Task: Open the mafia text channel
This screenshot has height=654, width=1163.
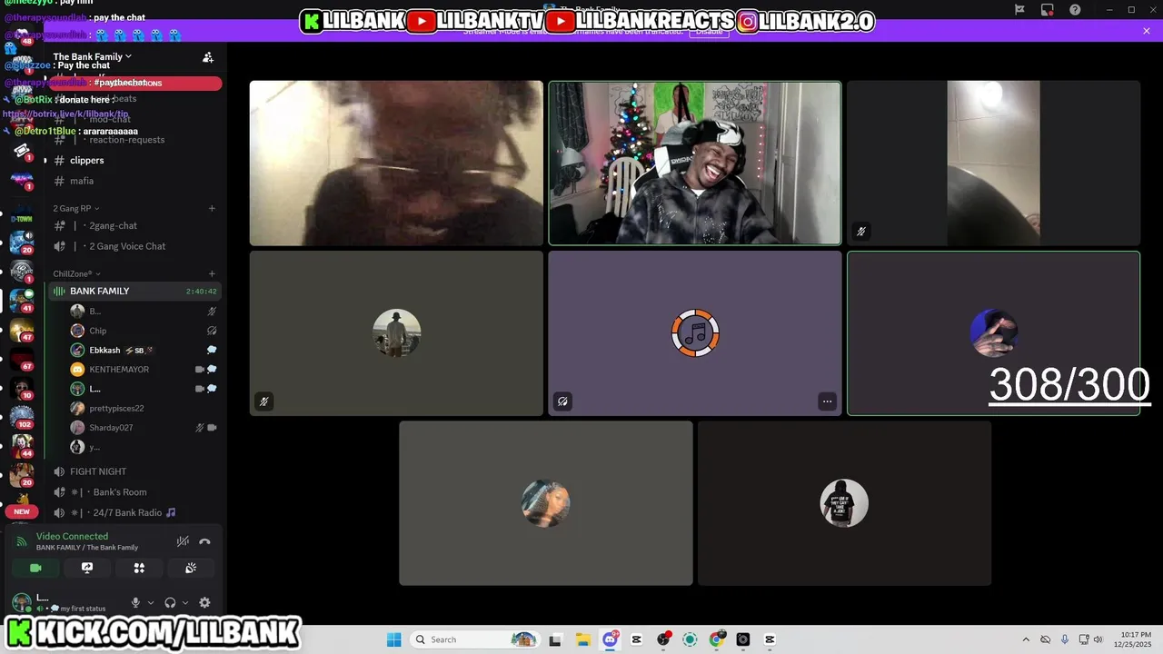Action: click(134, 181)
